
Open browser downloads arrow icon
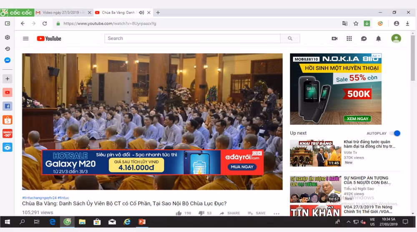[x=407, y=23]
